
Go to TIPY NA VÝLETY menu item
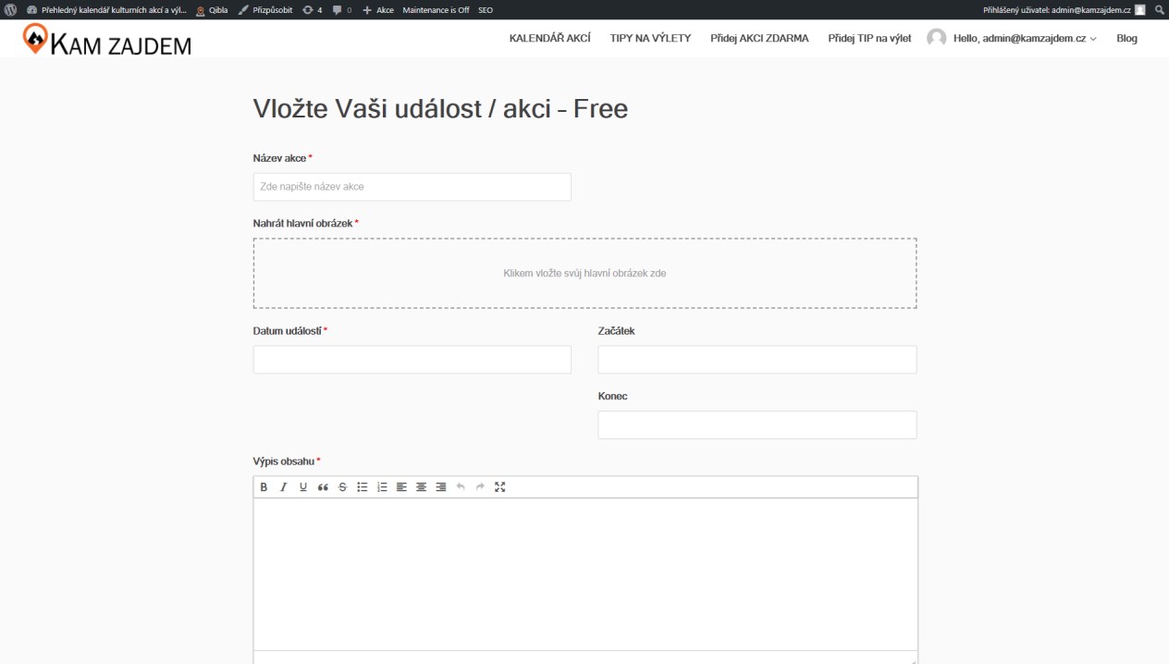tap(650, 38)
